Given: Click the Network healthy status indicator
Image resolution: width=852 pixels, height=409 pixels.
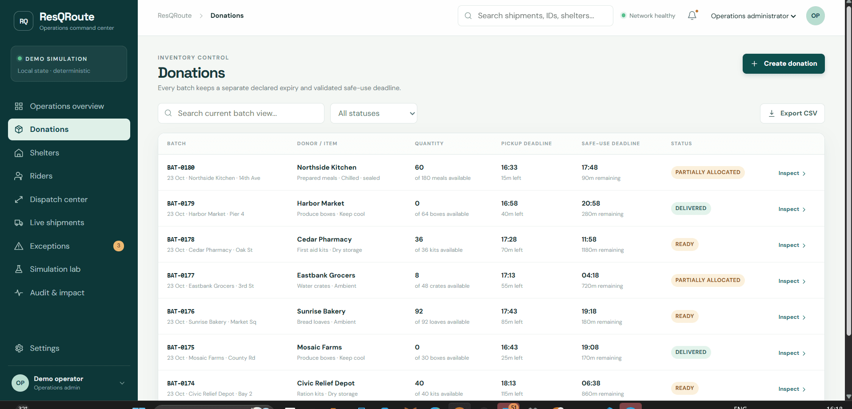Looking at the screenshot, I should pos(648,16).
